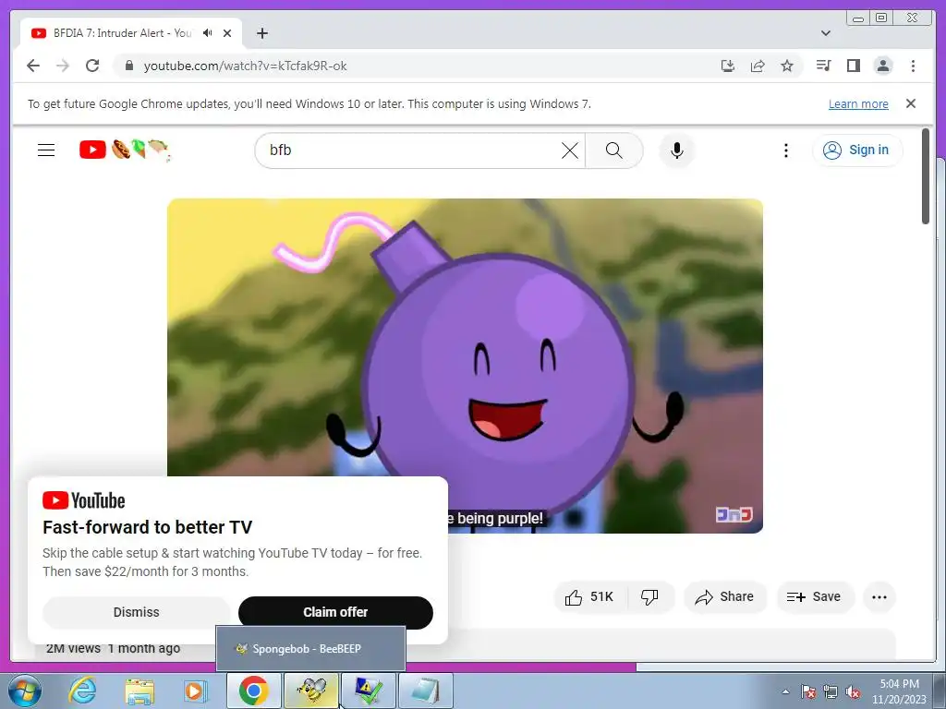Close the BFDIA 7 tab
Image resolution: width=946 pixels, height=709 pixels.
(227, 33)
